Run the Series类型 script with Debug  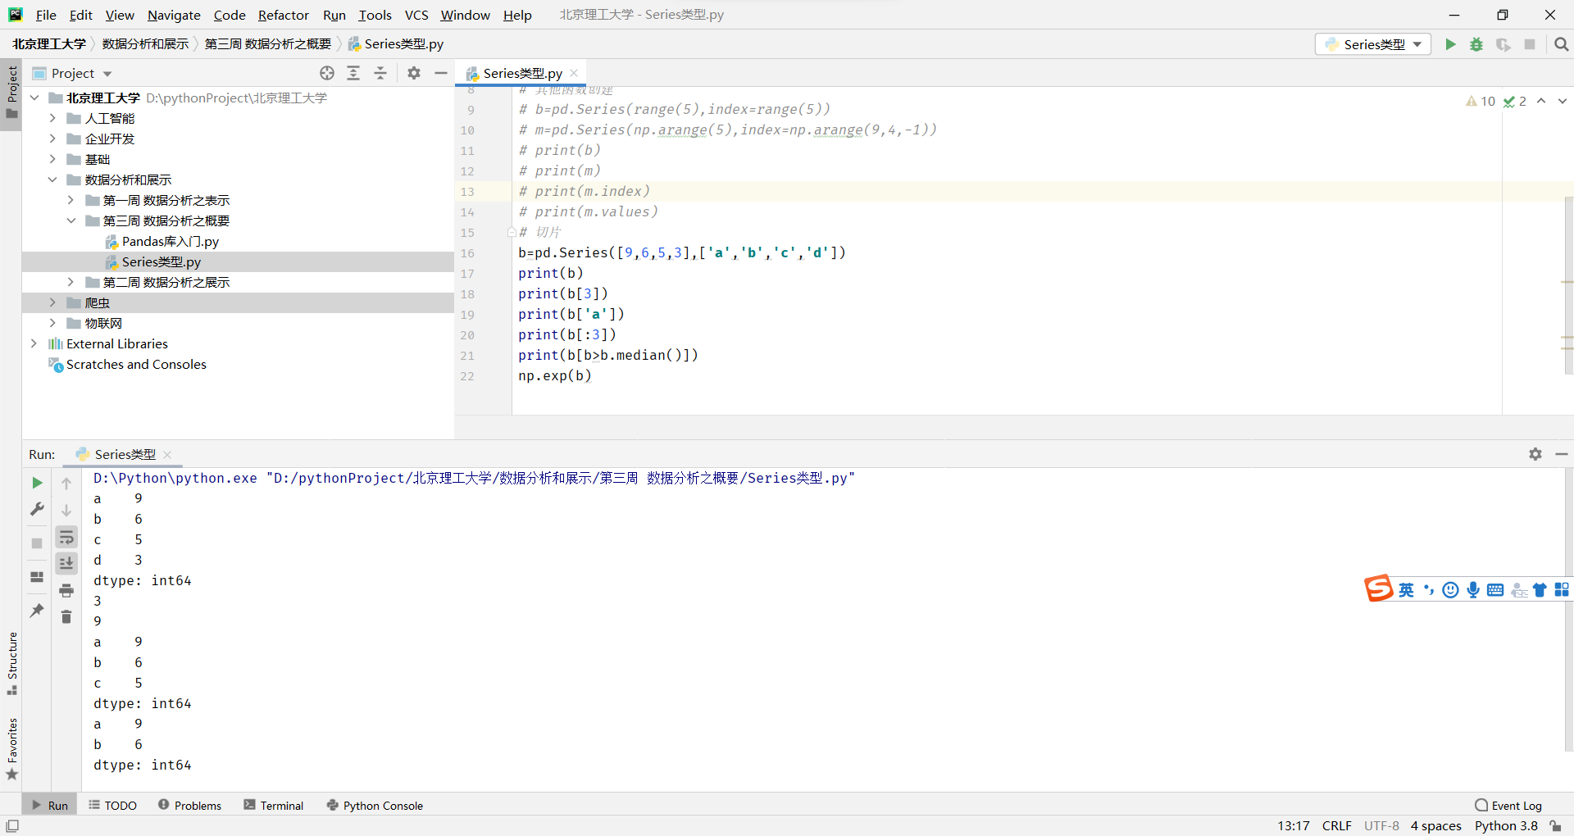coord(1476,44)
